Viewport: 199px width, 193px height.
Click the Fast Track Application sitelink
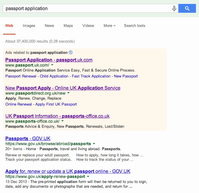click(x=91, y=76)
